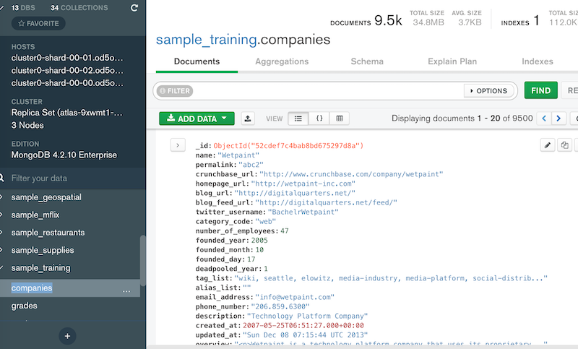578x349 pixels.
Task: Expand the sample_restaurants database
Action: [1, 233]
